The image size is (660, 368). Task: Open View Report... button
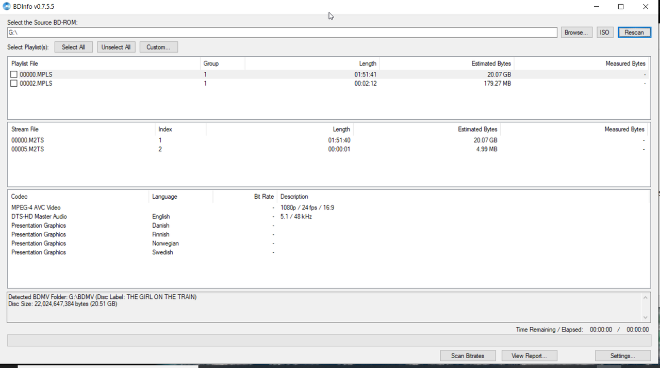529,356
